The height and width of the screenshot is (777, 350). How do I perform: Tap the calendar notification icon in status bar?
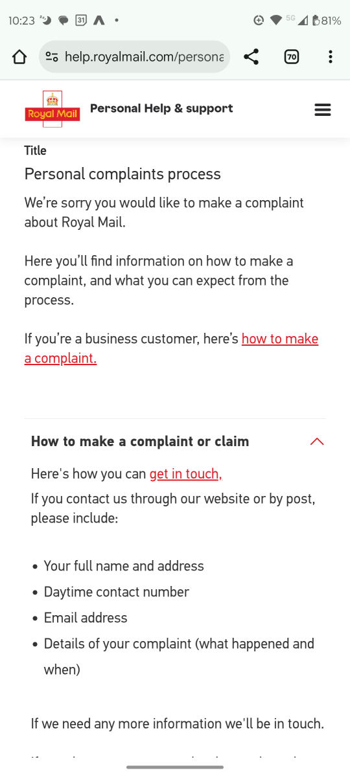[x=81, y=20]
